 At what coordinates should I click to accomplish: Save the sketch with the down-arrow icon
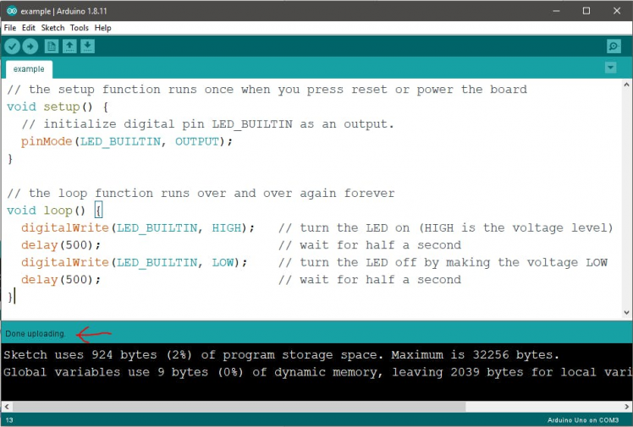coord(88,47)
